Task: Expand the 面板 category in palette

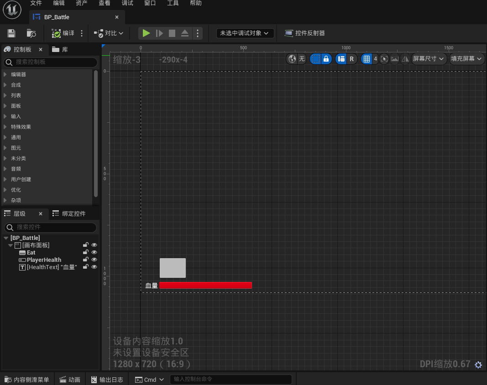Action: pyautogui.click(x=16, y=106)
